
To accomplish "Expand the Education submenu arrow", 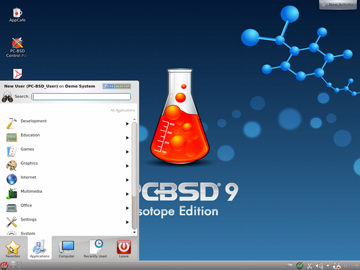I will pyautogui.click(x=127, y=138).
